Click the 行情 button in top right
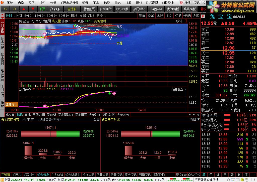Screen dimensions: 257x182 (x=187, y=3)
